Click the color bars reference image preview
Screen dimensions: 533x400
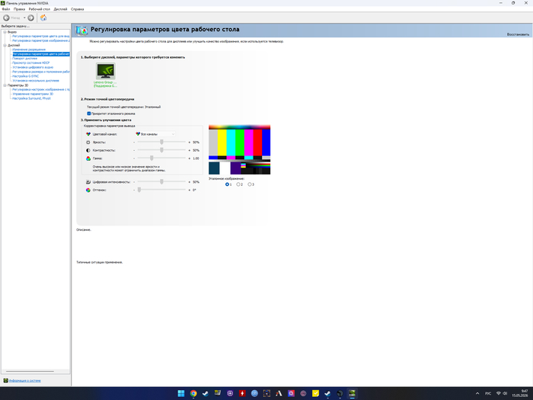[x=239, y=150]
